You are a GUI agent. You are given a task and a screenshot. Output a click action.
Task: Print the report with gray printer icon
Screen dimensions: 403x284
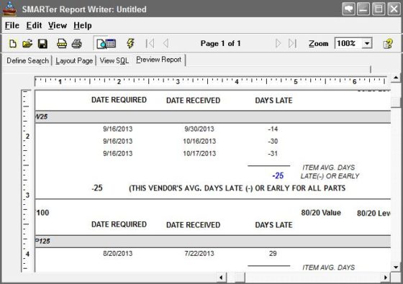76,44
